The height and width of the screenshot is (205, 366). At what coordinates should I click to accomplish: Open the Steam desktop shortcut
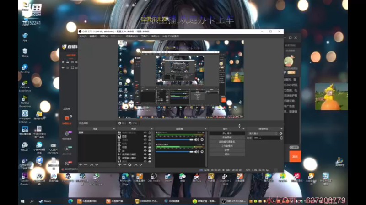(x=168, y=178)
